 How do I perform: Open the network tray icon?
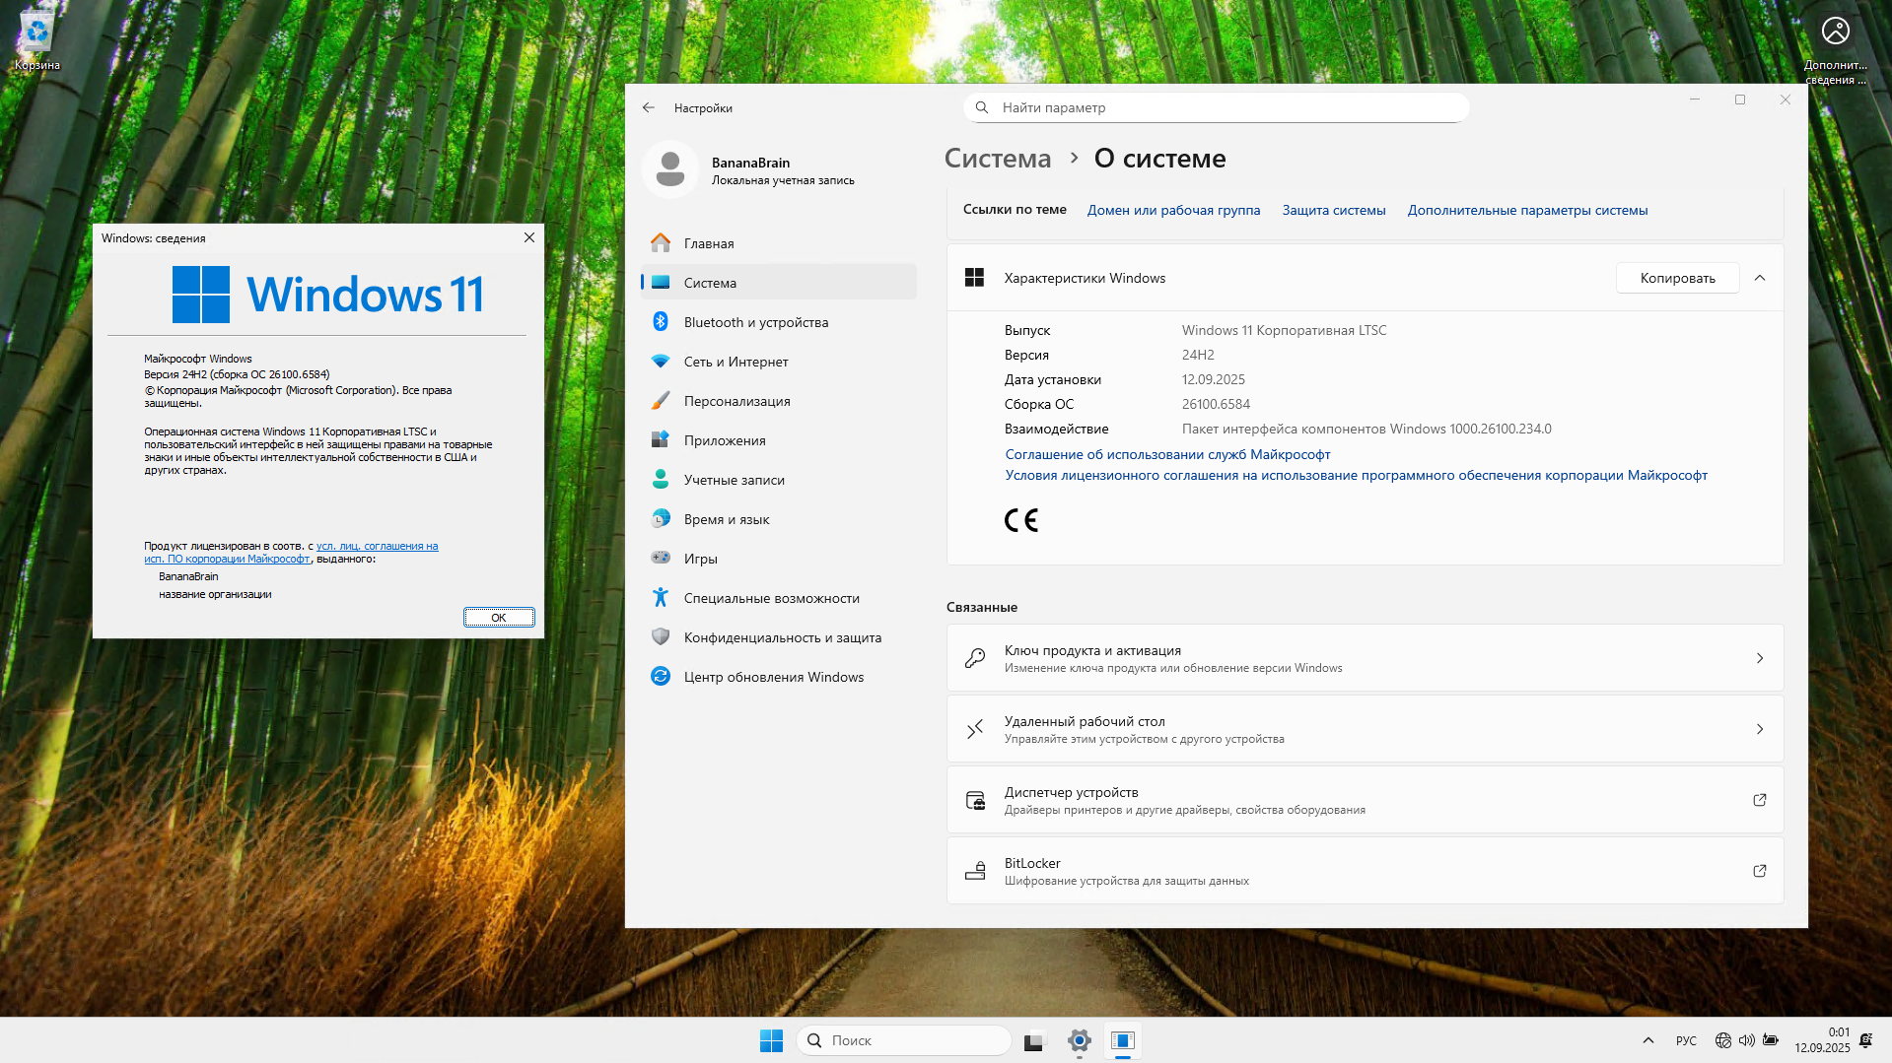(1723, 1040)
